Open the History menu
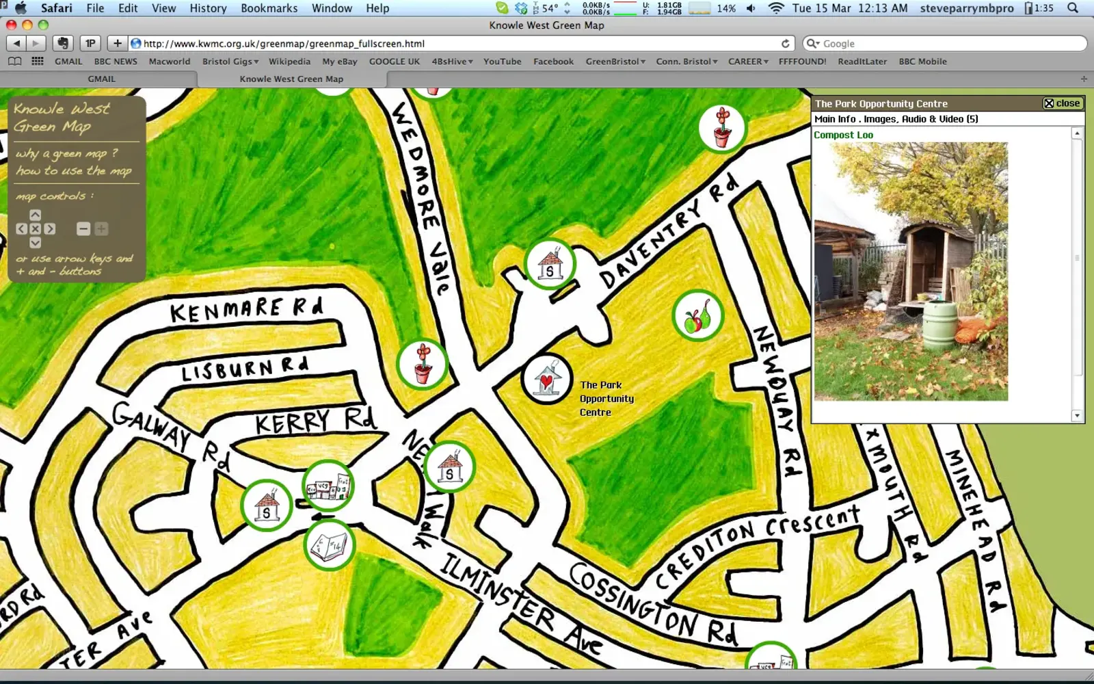1094x684 pixels. pos(208,8)
